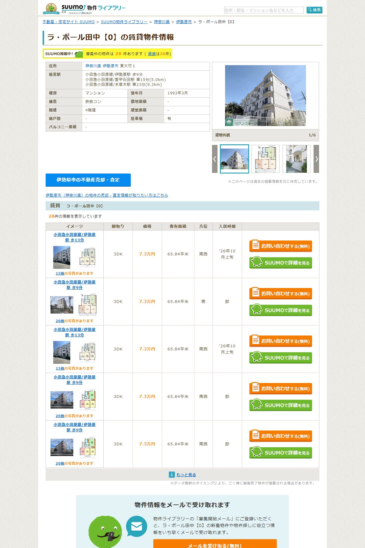Click the メールを受け取る(無料) orange button

tap(215, 544)
